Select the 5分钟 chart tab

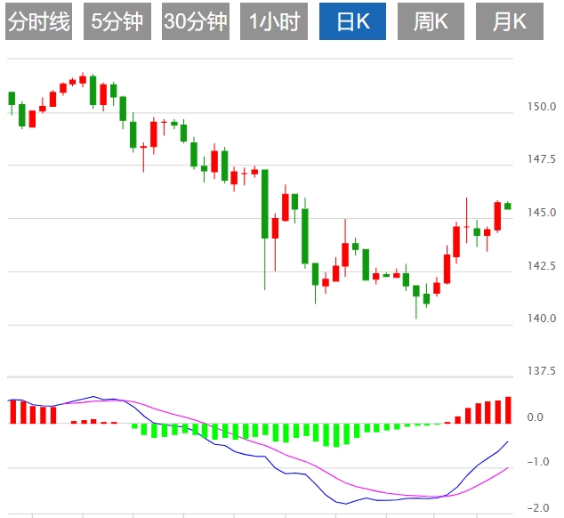coord(117,22)
